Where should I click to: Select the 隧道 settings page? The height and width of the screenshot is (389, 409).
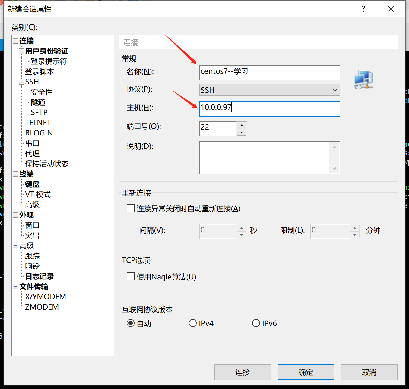pos(38,102)
